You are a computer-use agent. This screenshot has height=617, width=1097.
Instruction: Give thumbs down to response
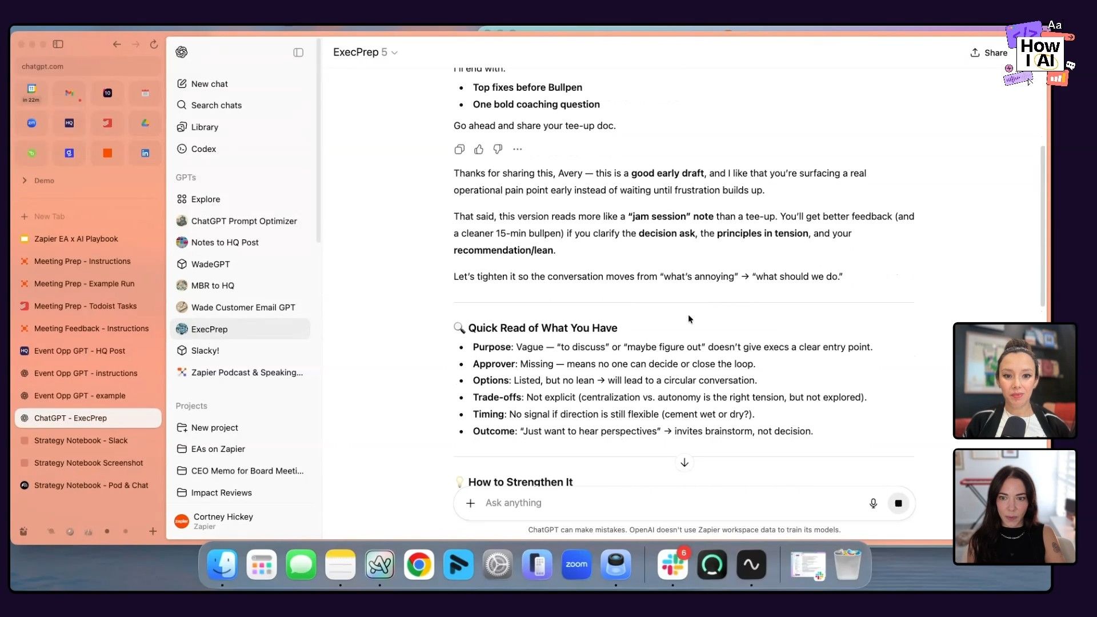coord(498,149)
